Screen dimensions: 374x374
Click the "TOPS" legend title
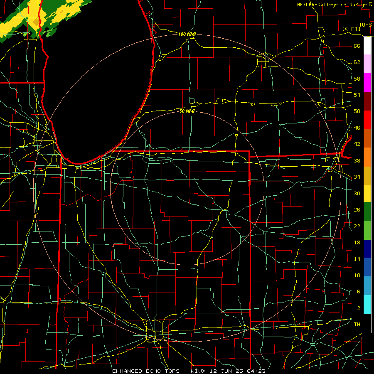(x=365, y=25)
